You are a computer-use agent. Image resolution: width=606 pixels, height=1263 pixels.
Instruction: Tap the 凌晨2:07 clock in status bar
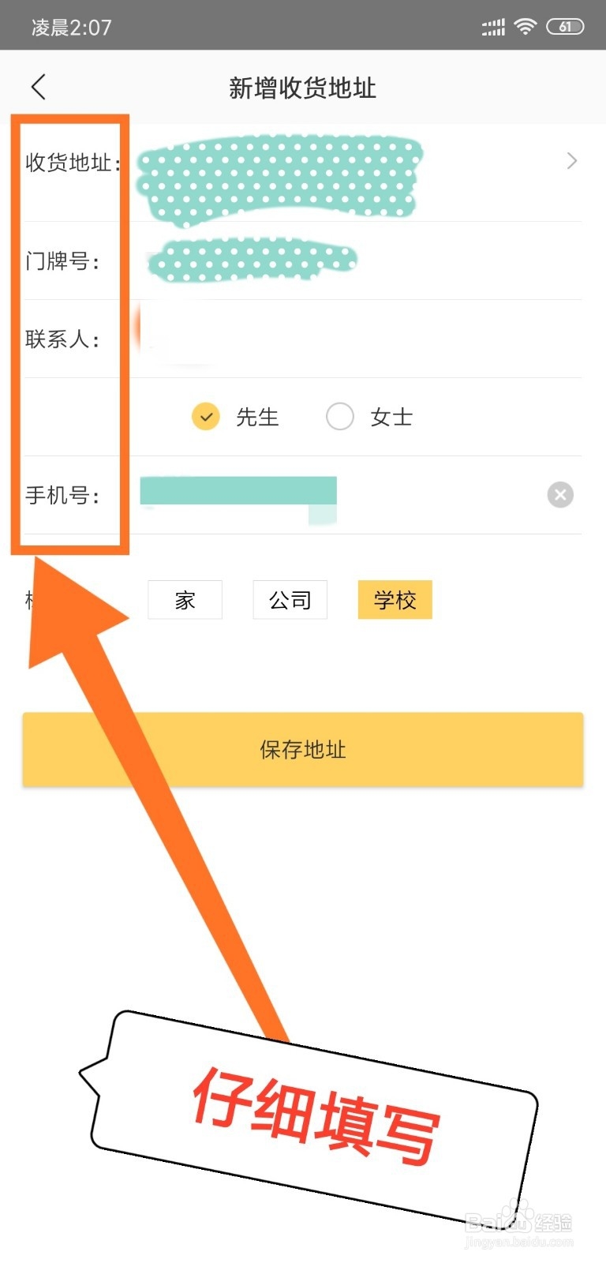(71, 28)
